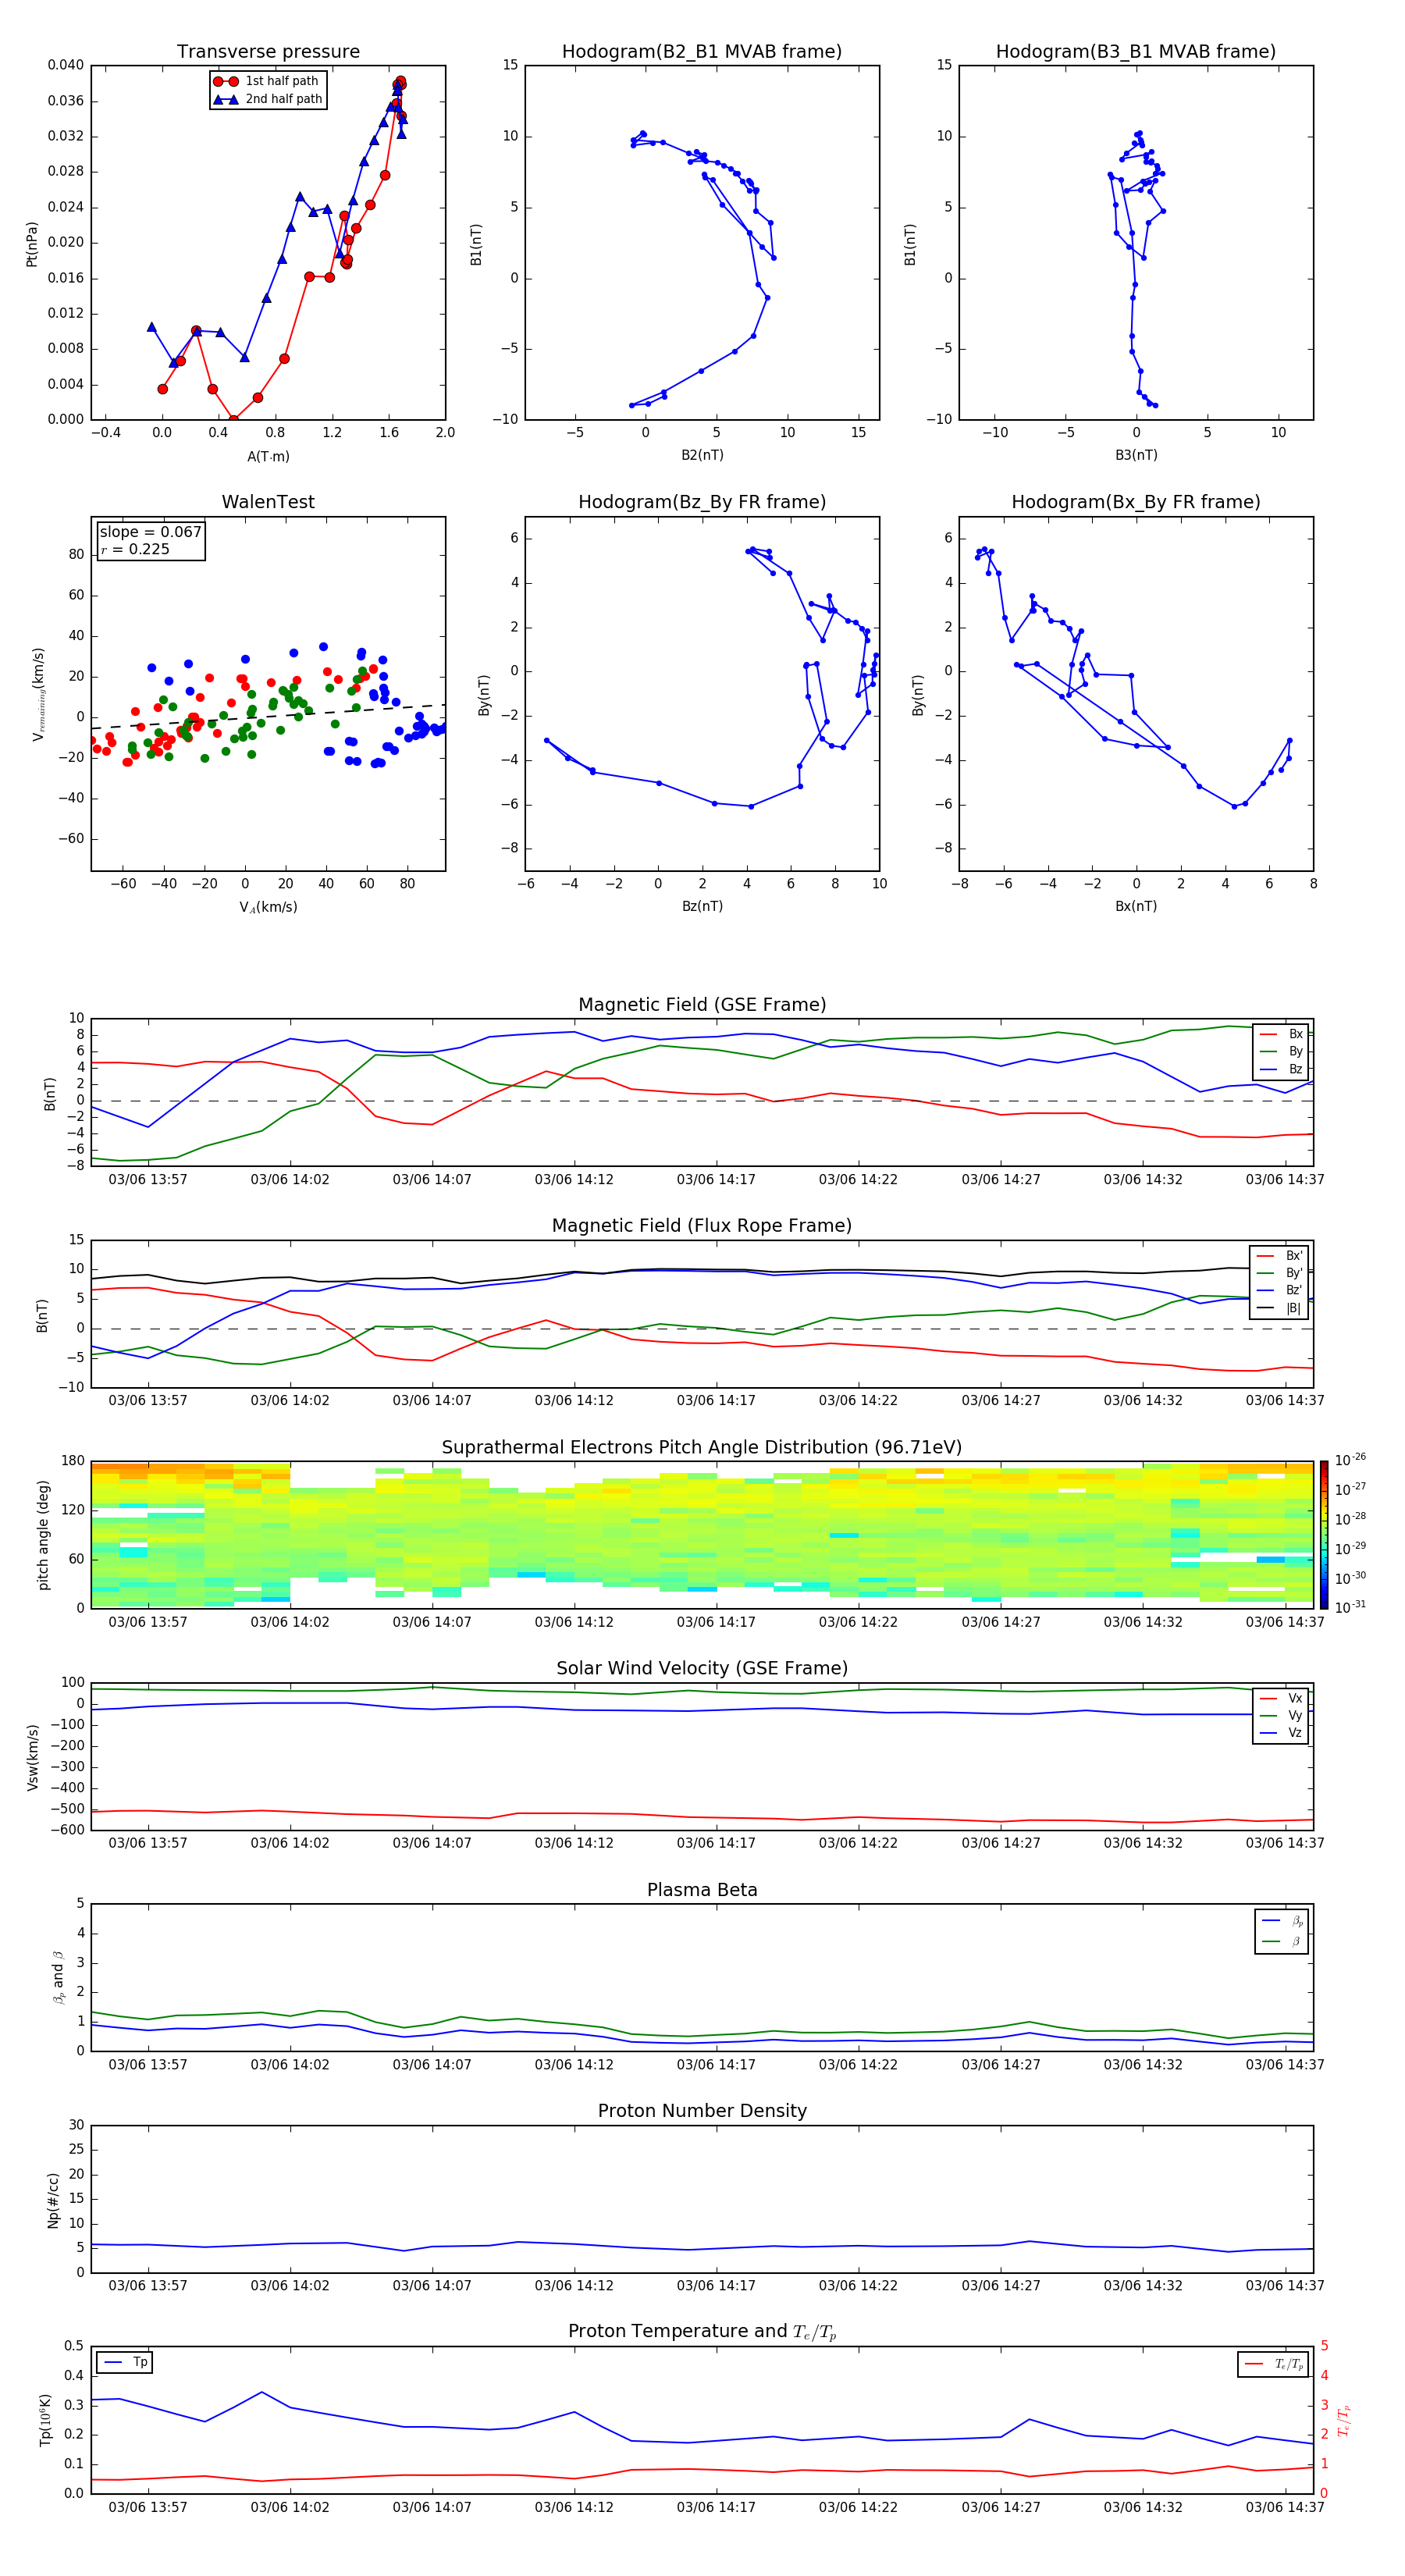Click the "A(T·m)" x-axis label
The height and width of the screenshot is (2576, 1405).
[268, 456]
